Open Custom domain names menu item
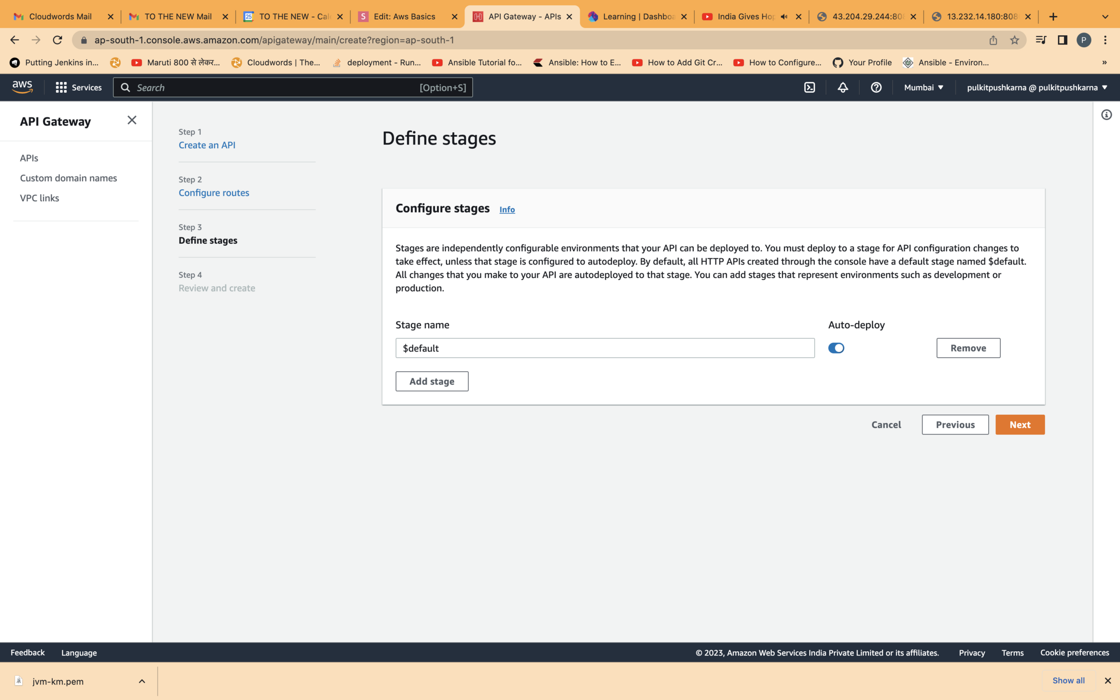 click(x=68, y=178)
